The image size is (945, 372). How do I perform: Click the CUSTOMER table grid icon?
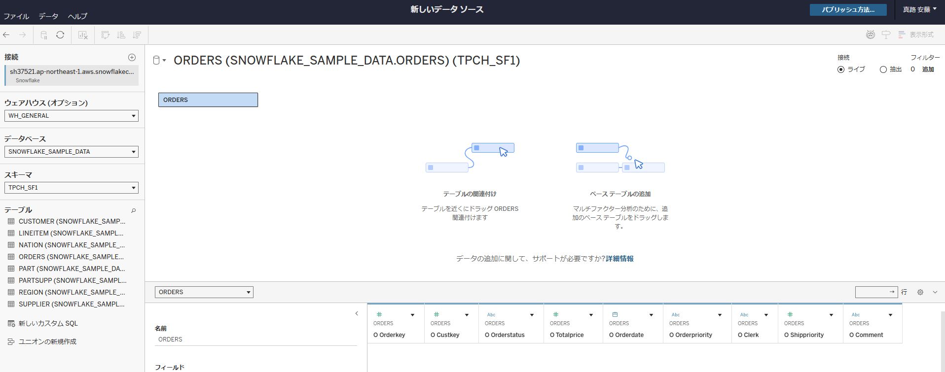11,221
